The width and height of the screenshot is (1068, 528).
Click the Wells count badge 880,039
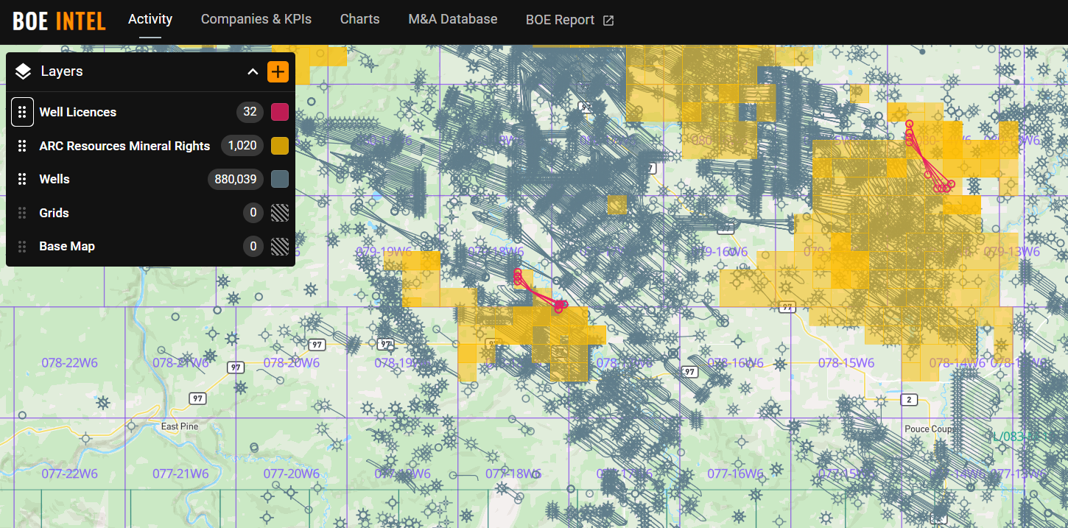pyautogui.click(x=236, y=179)
